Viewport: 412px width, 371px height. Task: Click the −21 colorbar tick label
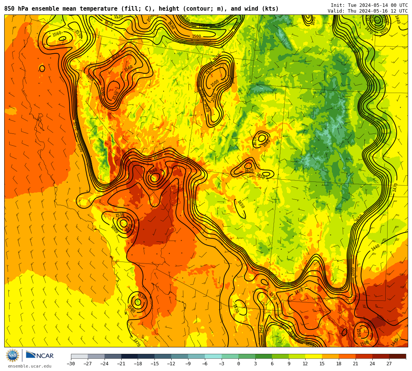click(121, 364)
